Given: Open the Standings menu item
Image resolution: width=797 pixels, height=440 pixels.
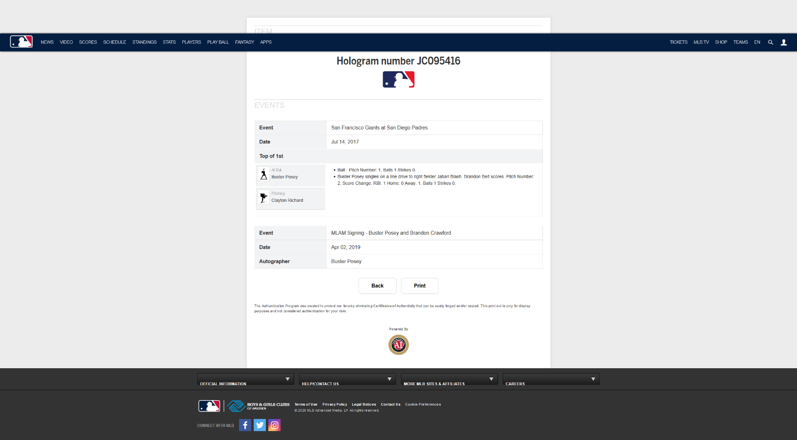Looking at the screenshot, I should 144,42.
